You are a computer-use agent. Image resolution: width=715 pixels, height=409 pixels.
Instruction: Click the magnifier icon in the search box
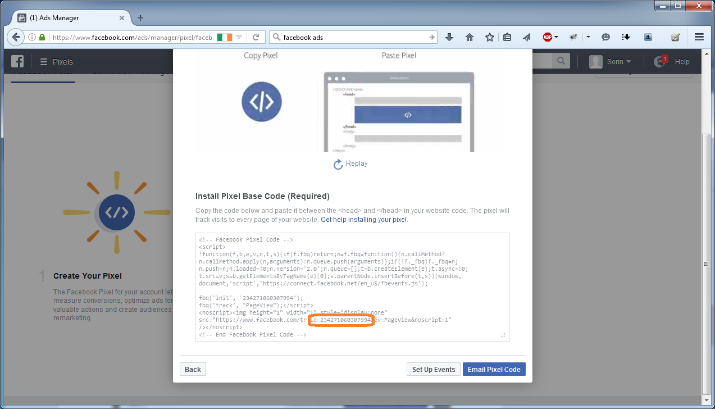coord(276,38)
